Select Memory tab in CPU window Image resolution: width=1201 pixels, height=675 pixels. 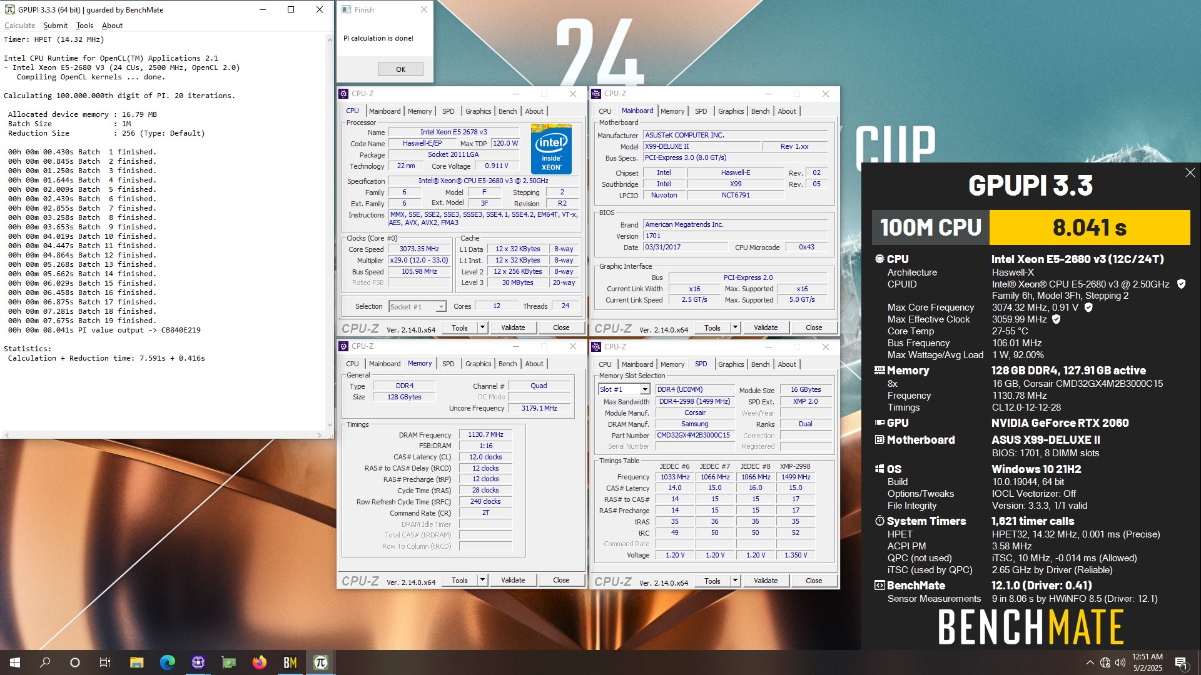coord(420,111)
